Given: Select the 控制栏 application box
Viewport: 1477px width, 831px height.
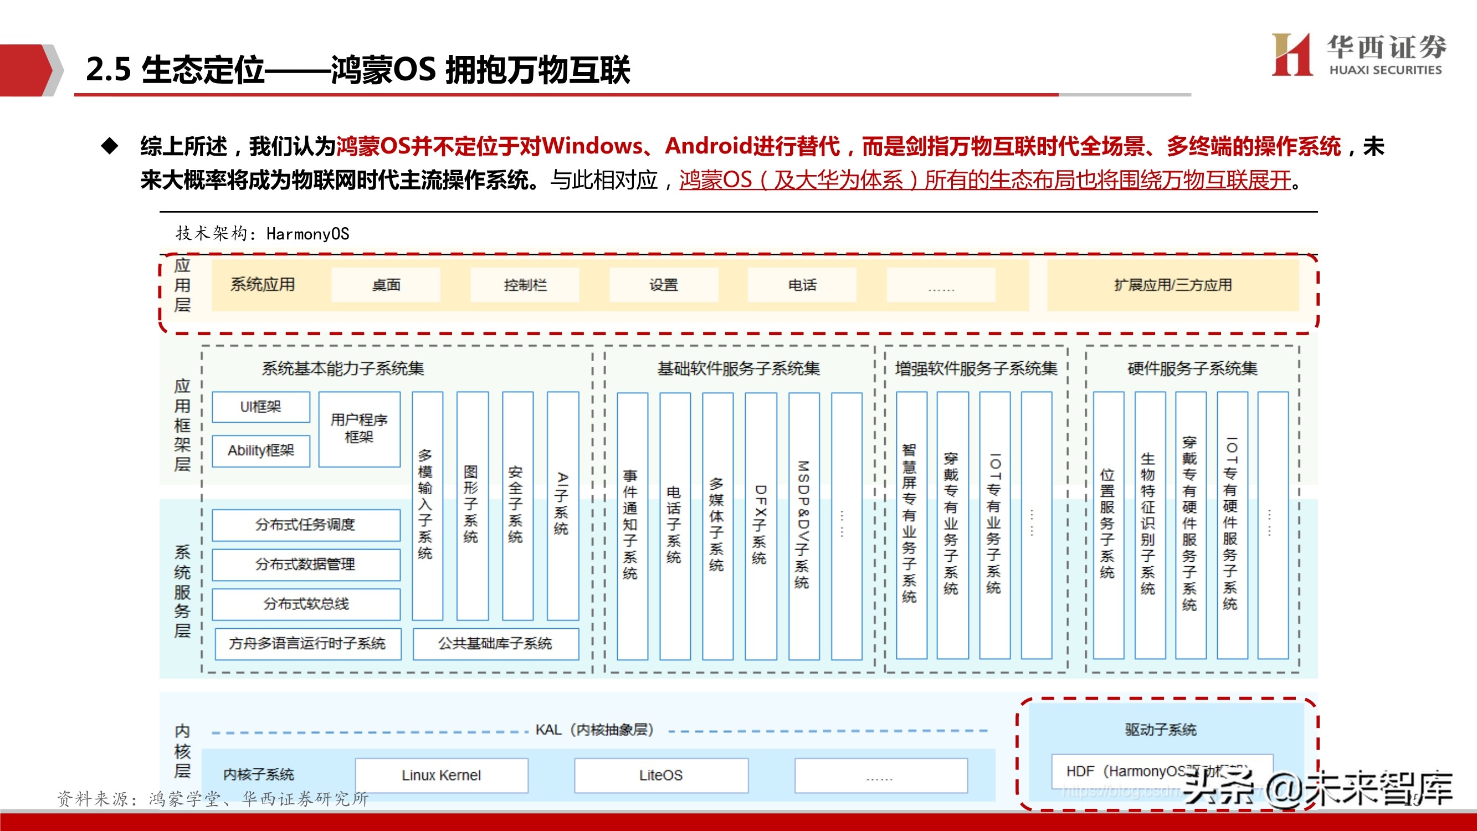Looking at the screenshot, I should click(525, 285).
